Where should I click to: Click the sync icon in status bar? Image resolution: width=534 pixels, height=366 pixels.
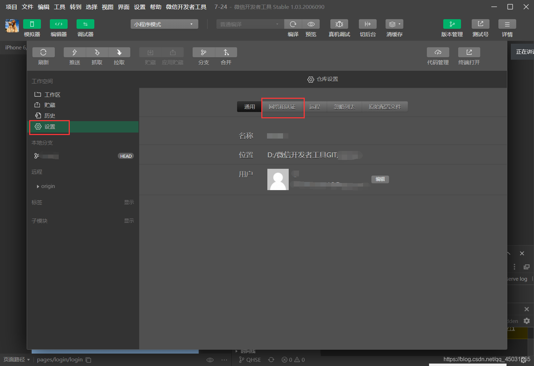coord(271,360)
